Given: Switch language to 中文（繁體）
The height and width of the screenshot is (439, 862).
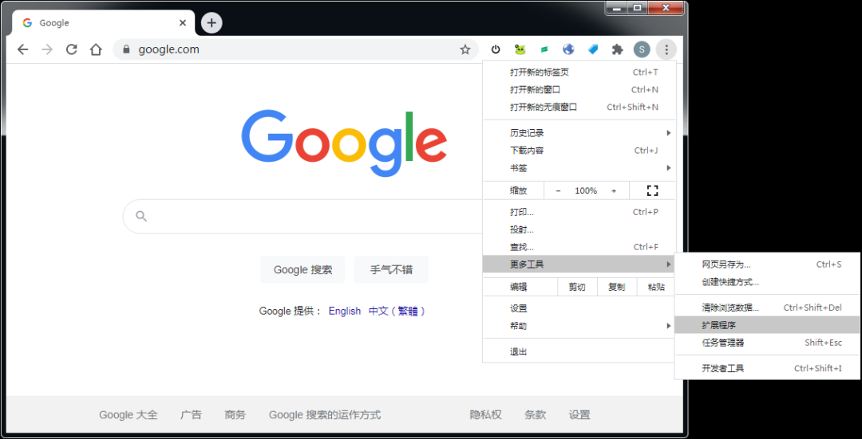Looking at the screenshot, I should click(x=397, y=312).
